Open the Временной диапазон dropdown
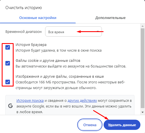The height and width of the screenshot is (133, 145). click(73, 31)
